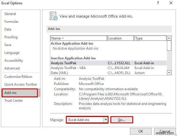Click the Add-ins gear icon in header
Screen dimensions: 177x136
54,16
